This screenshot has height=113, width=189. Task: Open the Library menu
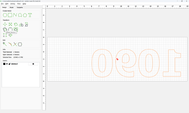(13, 4)
